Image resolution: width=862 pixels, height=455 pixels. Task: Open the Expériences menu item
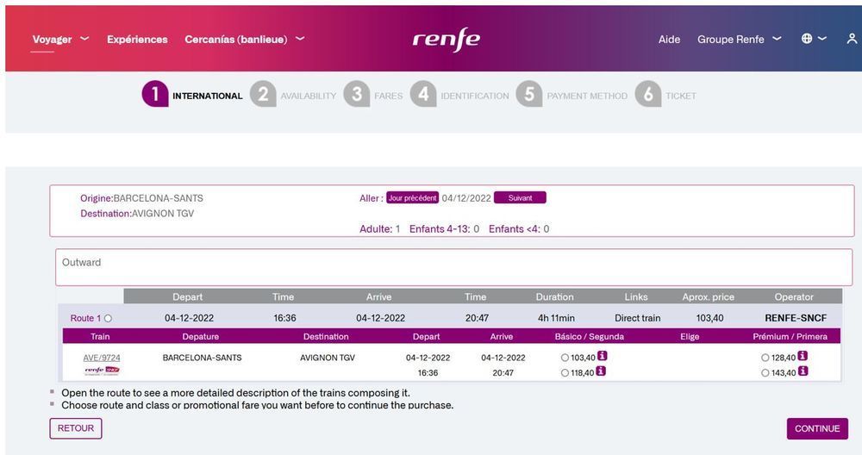tap(137, 39)
